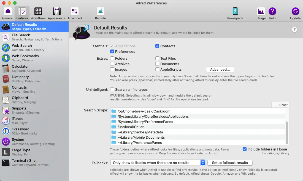Select /usr/local/Cellar scope row
Viewport: 303px width, 181px height.
[x=198, y=127]
